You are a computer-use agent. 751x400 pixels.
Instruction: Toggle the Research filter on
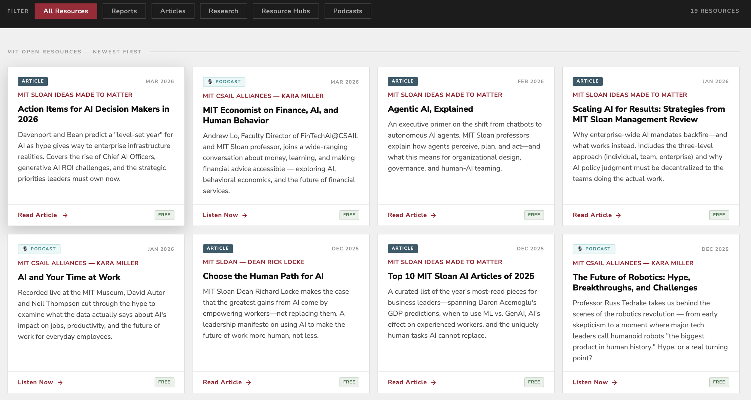223,11
